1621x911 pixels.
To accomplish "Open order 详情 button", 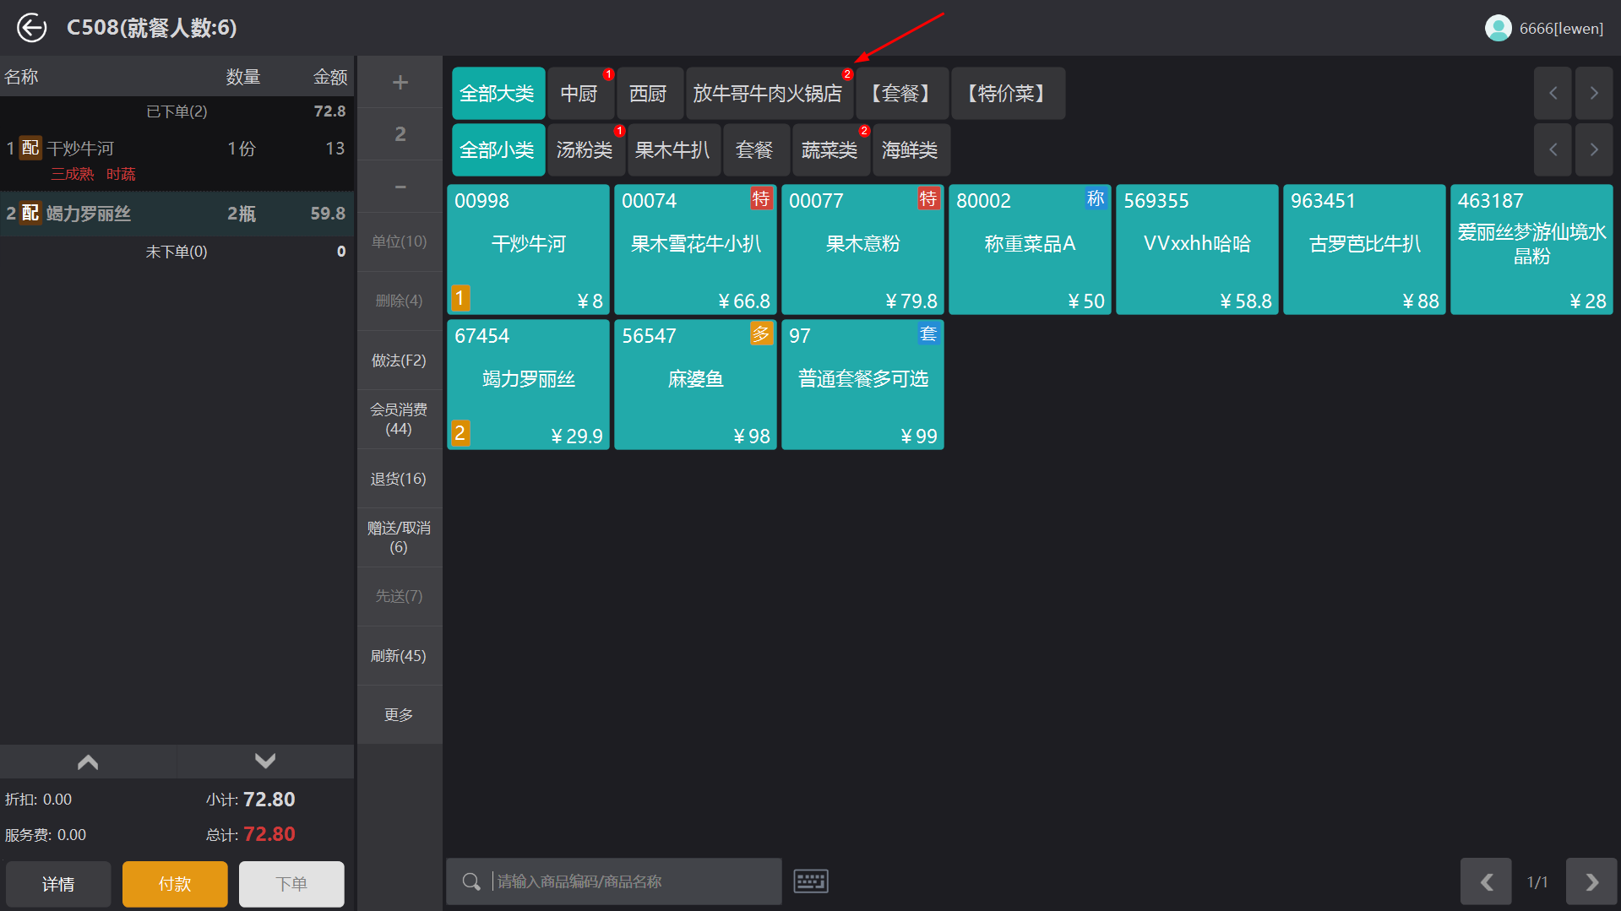I will coord(58,884).
